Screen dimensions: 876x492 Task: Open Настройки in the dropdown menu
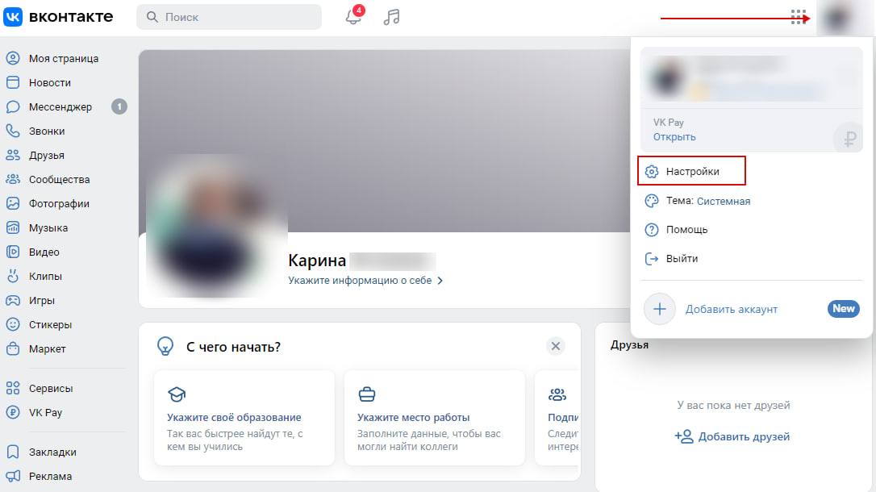[x=691, y=172]
